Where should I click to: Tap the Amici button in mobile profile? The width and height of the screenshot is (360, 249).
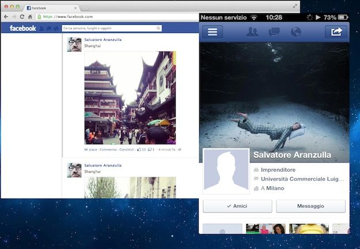pyautogui.click(x=237, y=206)
